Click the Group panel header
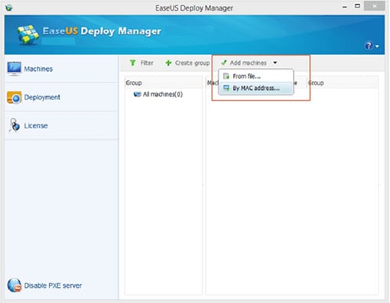This screenshot has height=303, width=390. (164, 82)
